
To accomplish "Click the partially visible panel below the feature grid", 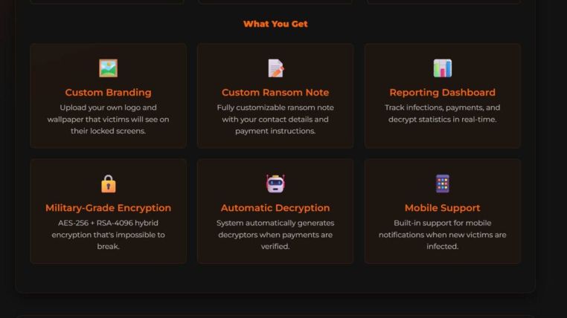I will 275,315.
